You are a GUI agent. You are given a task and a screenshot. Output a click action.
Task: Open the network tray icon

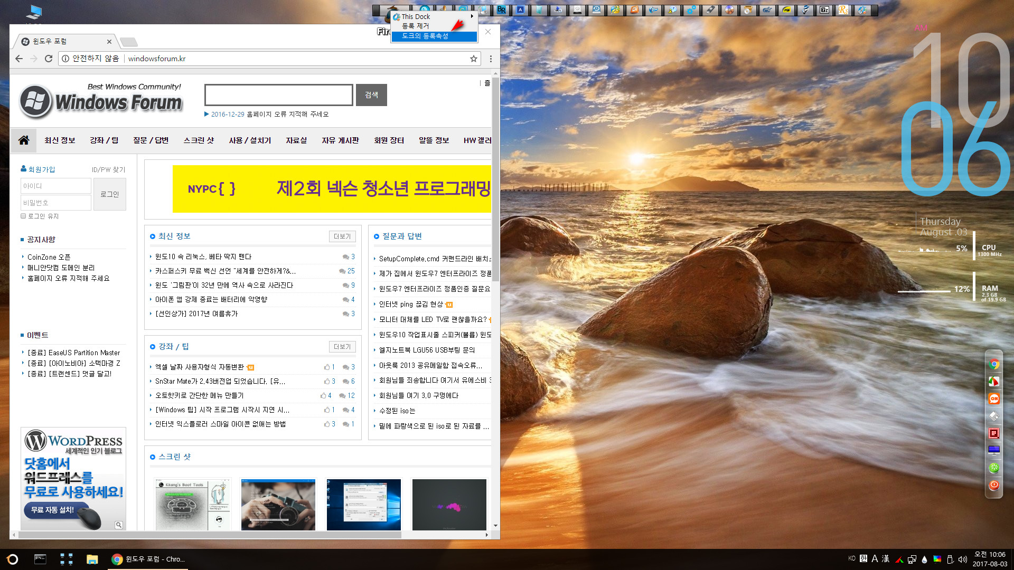912,559
